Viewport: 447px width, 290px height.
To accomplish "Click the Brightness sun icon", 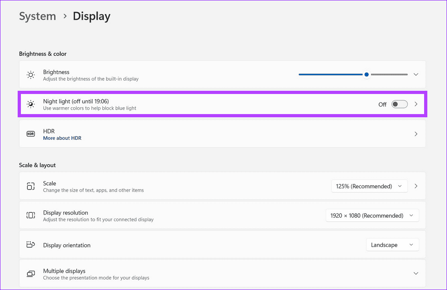I will pyautogui.click(x=31, y=75).
